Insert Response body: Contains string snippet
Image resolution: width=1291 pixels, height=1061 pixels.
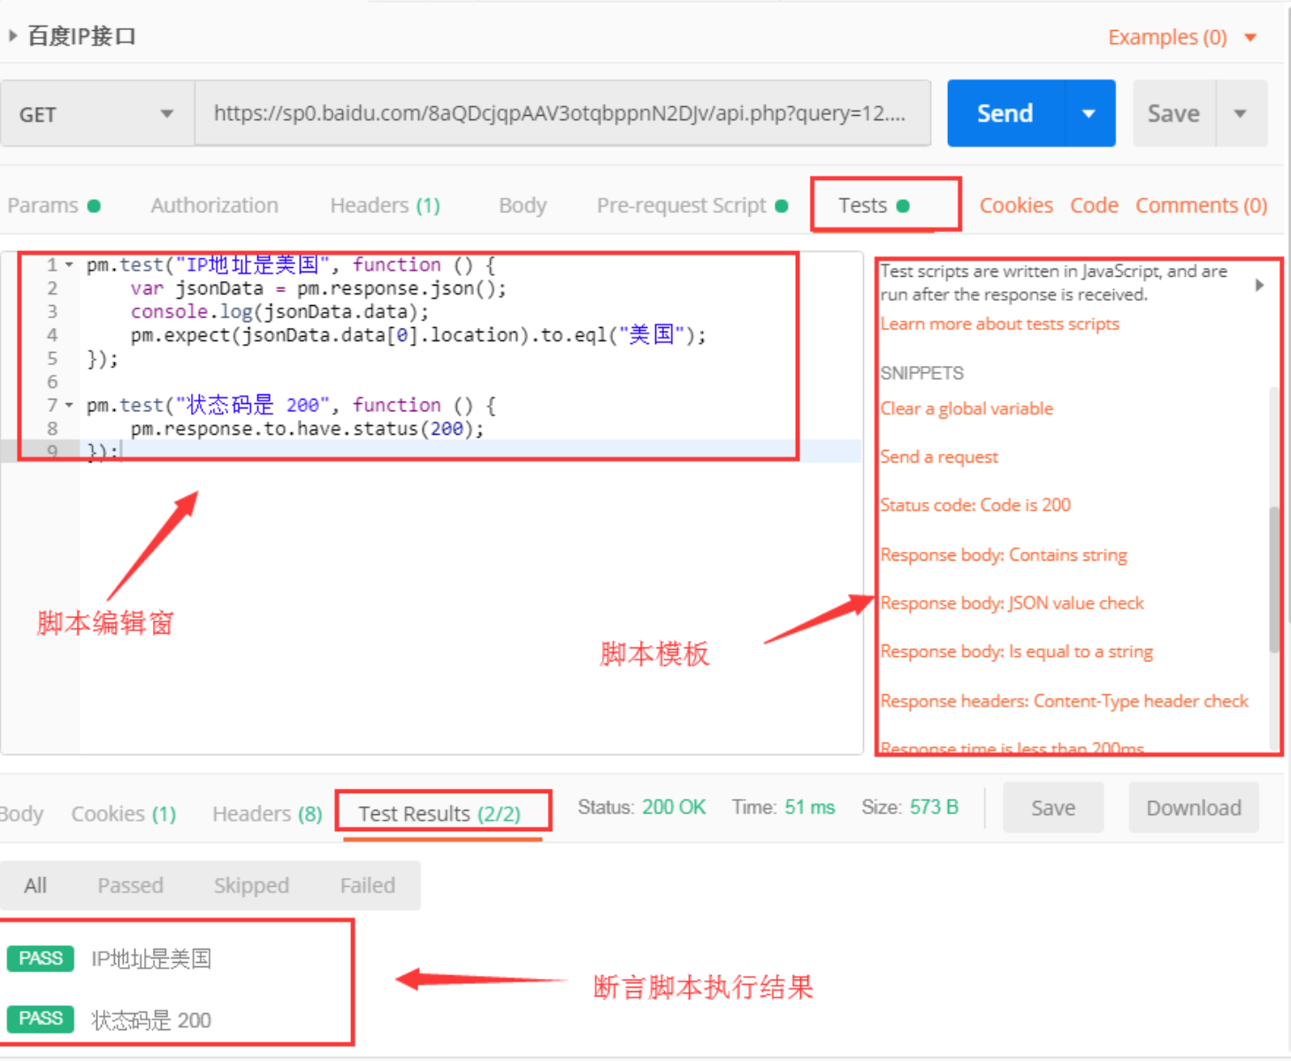pyautogui.click(x=1004, y=555)
